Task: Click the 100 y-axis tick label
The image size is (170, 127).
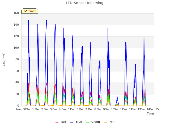Action: click(x=16, y=48)
